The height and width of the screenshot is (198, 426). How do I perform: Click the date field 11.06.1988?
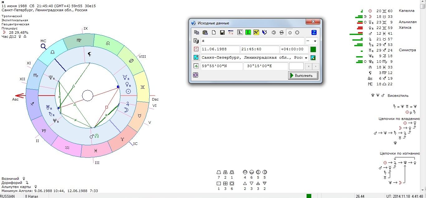tap(220, 49)
